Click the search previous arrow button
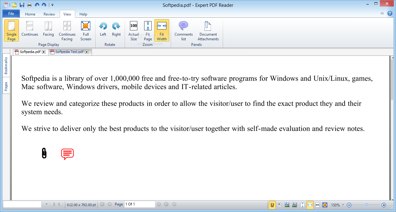This screenshot has height=212, width=396. 53,204
